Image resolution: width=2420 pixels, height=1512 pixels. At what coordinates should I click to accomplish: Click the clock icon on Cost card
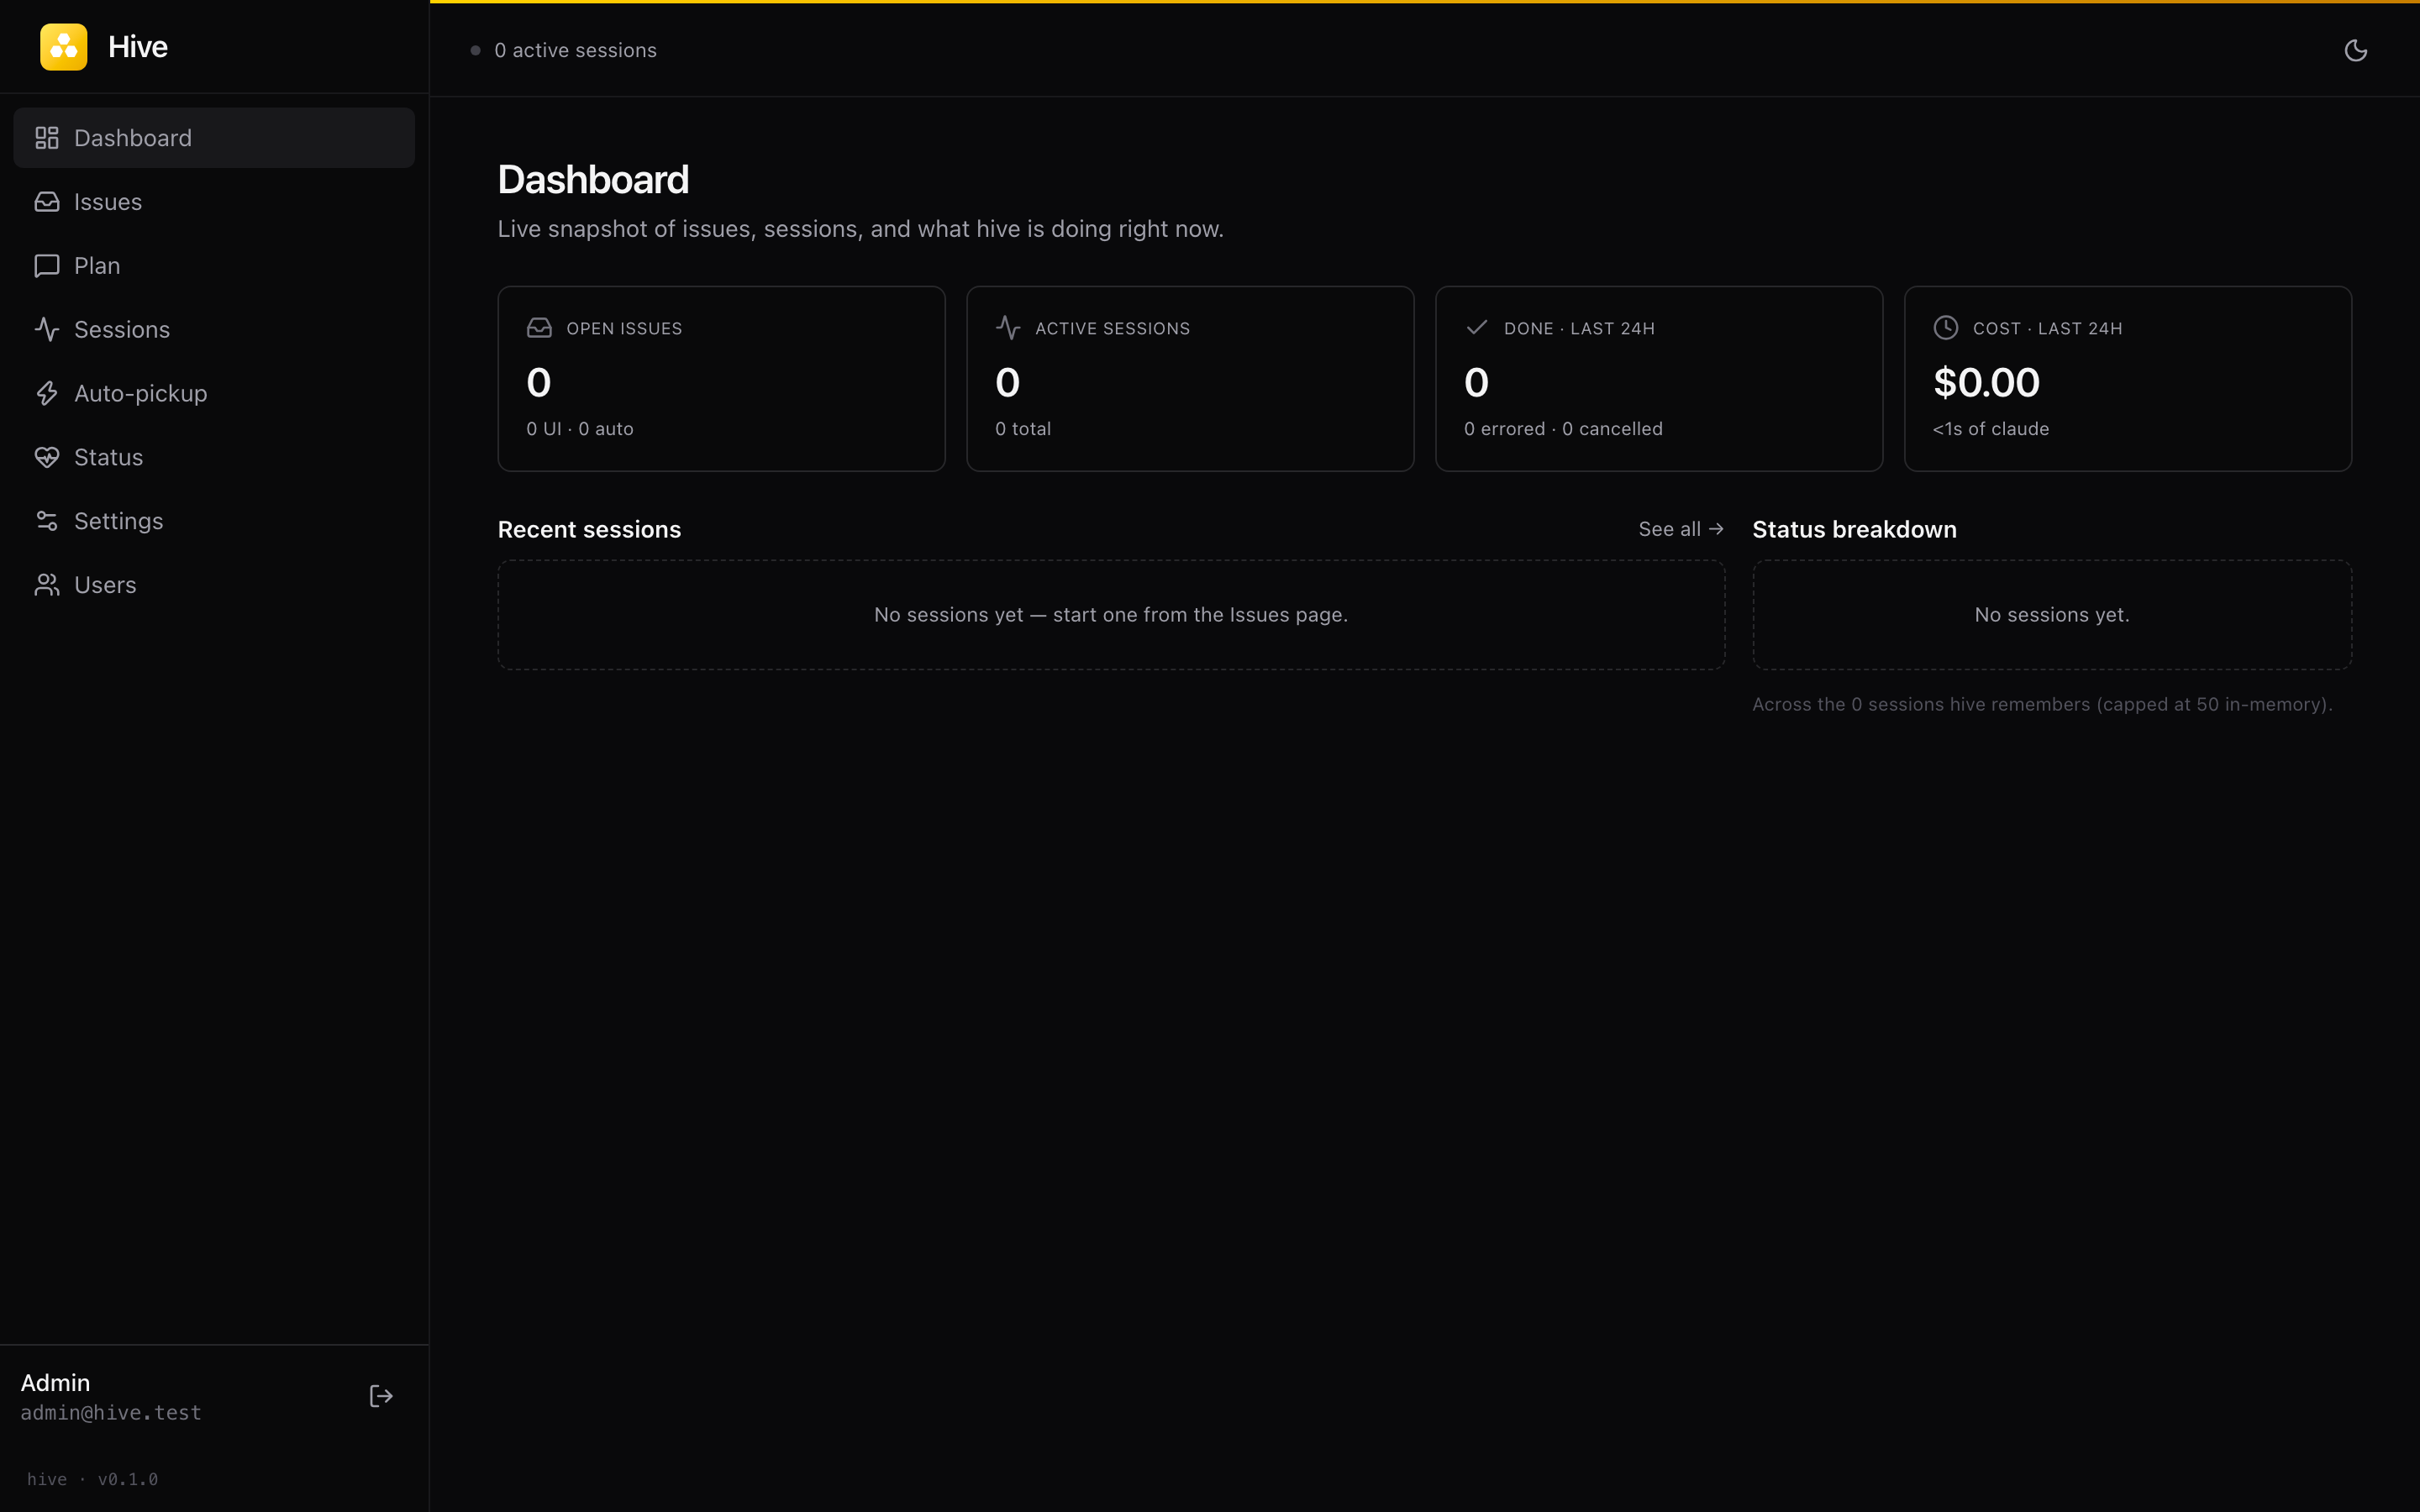pos(1946,328)
